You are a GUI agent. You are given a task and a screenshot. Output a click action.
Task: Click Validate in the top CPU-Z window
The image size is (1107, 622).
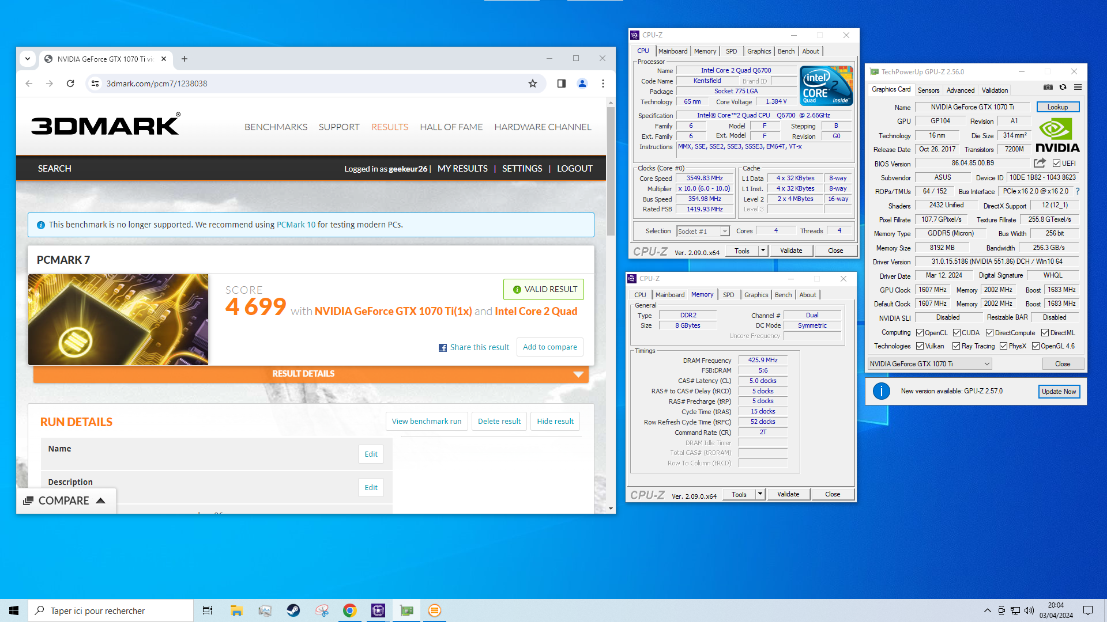click(x=791, y=251)
